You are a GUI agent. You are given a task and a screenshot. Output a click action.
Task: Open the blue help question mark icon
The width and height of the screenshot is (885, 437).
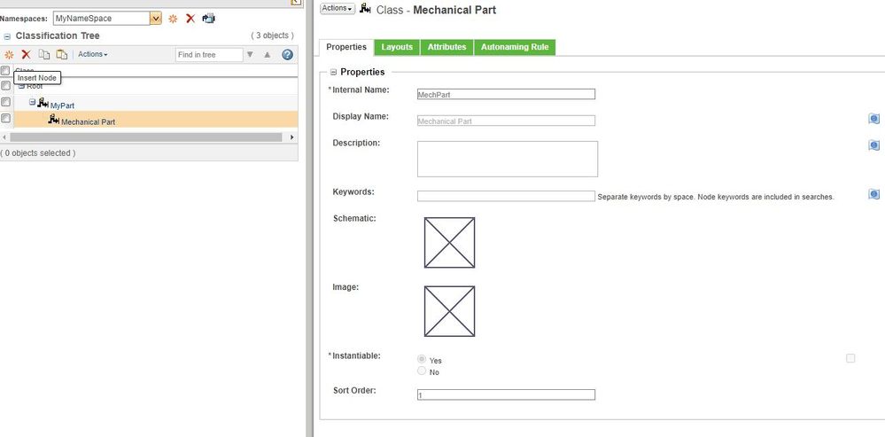pos(287,55)
